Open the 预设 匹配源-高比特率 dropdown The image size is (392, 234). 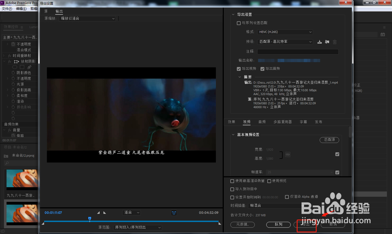(285, 42)
